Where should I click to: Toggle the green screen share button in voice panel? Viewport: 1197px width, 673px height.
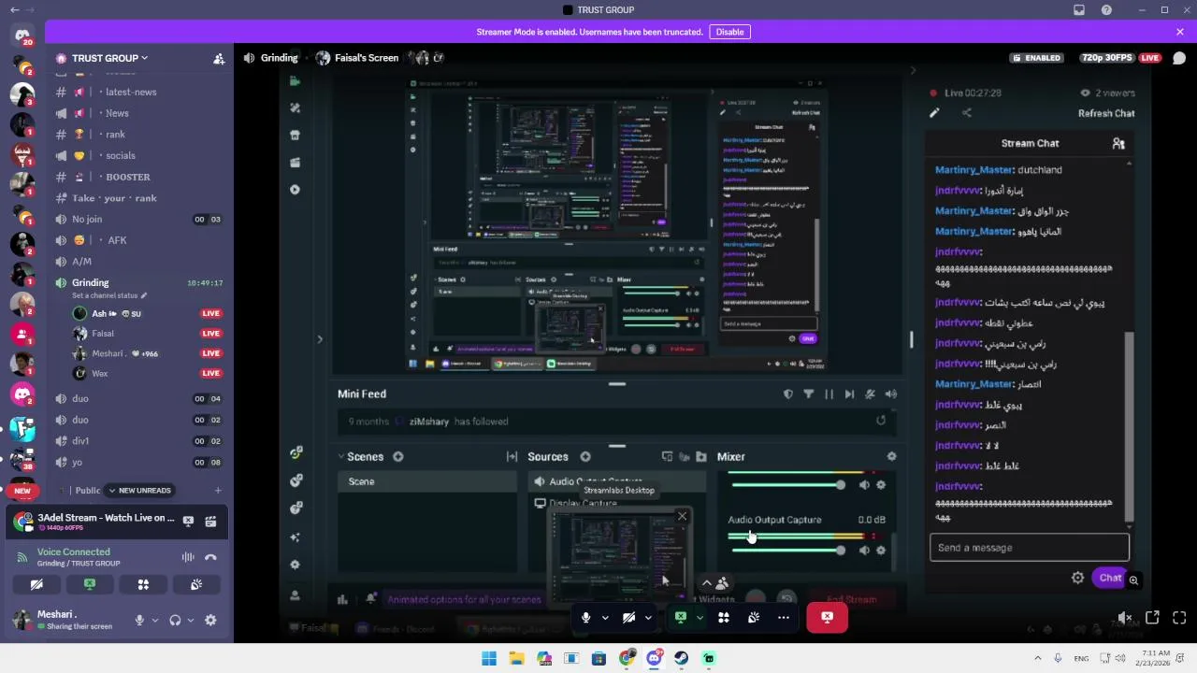90,584
